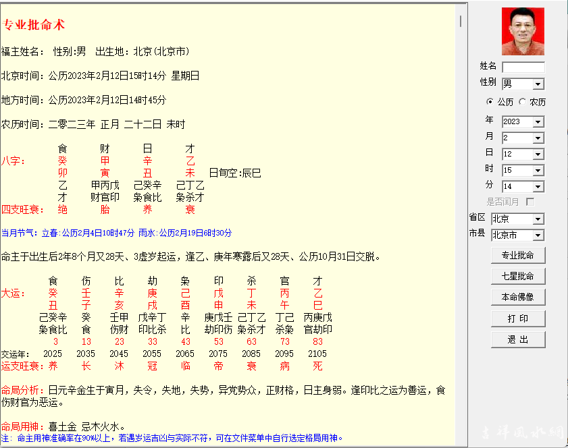Click the 退出 exit button

pyautogui.click(x=517, y=339)
